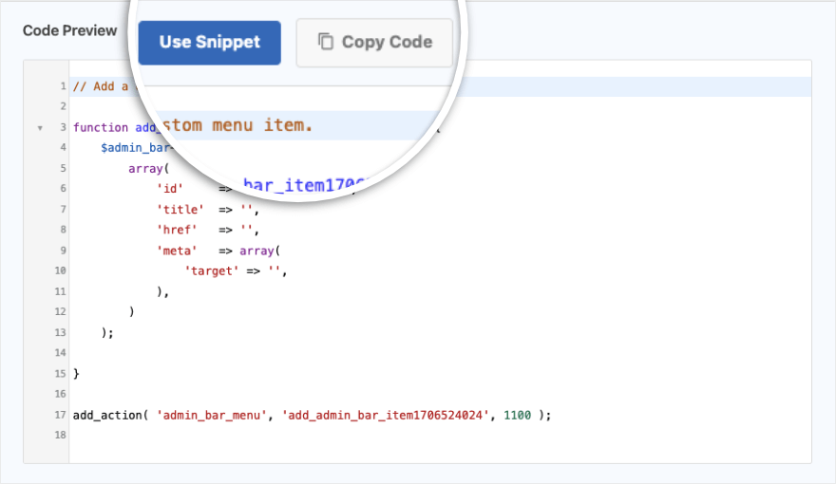
Task: Click line number 2 in the gutter
Action: pyautogui.click(x=63, y=106)
